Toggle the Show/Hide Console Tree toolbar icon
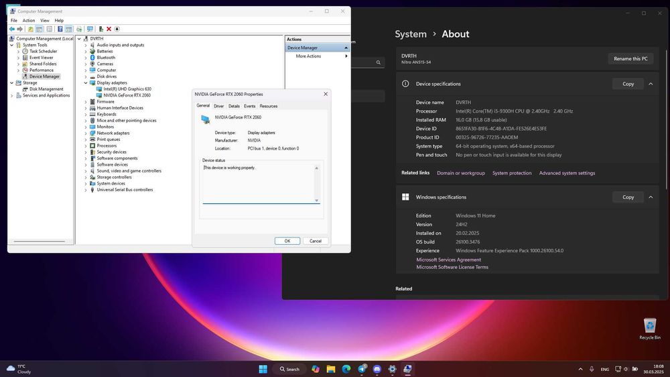The image size is (670, 377). pyautogui.click(x=40, y=29)
